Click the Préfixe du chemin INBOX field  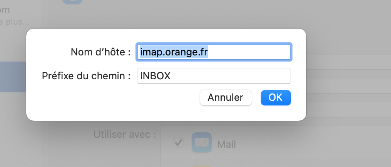214,76
